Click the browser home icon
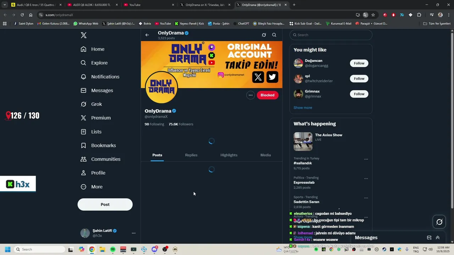 (x=31, y=15)
